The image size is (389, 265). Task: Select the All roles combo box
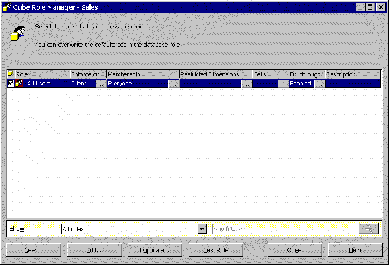(x=134, y=229)
